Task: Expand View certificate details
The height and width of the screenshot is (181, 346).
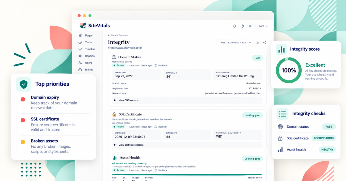Action: (187, 145)
